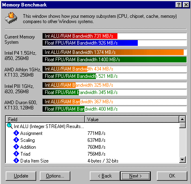Go to previous page with Back
This screenshot has width=191, height=184.
pyautogui.click(x=105, y=176)
